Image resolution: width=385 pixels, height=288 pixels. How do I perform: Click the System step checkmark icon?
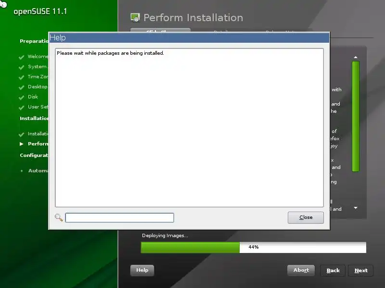pyautogui.click(x=21, y=67)
